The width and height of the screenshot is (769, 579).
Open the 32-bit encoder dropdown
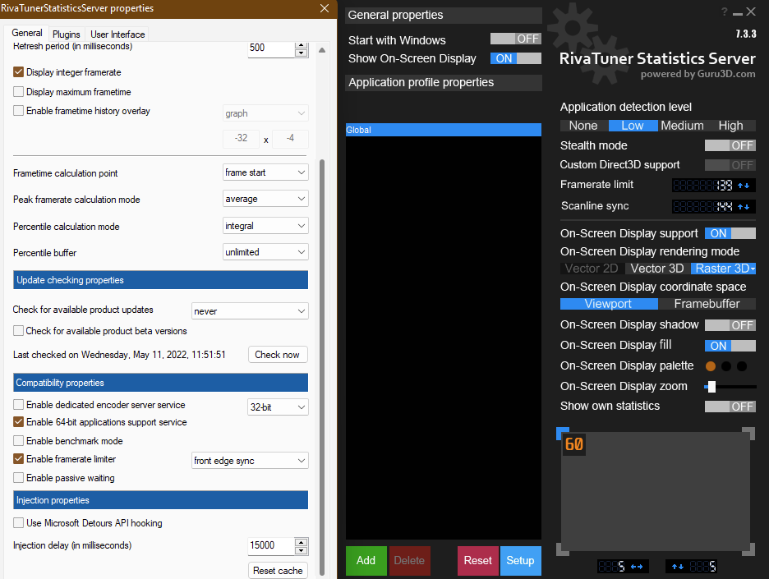pos(278,407)
